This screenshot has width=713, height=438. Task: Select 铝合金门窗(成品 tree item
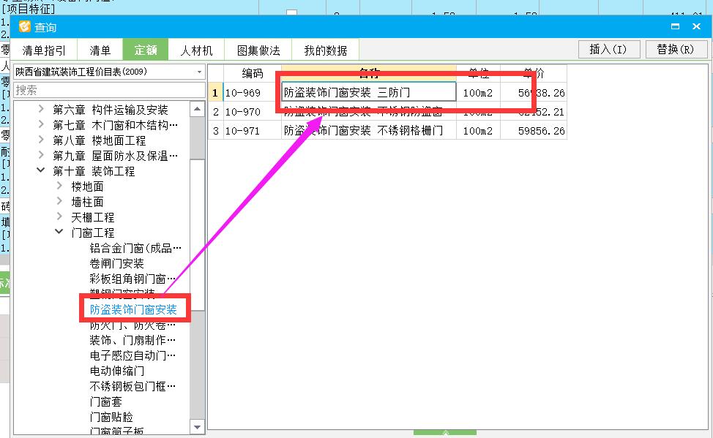[135, 248]
